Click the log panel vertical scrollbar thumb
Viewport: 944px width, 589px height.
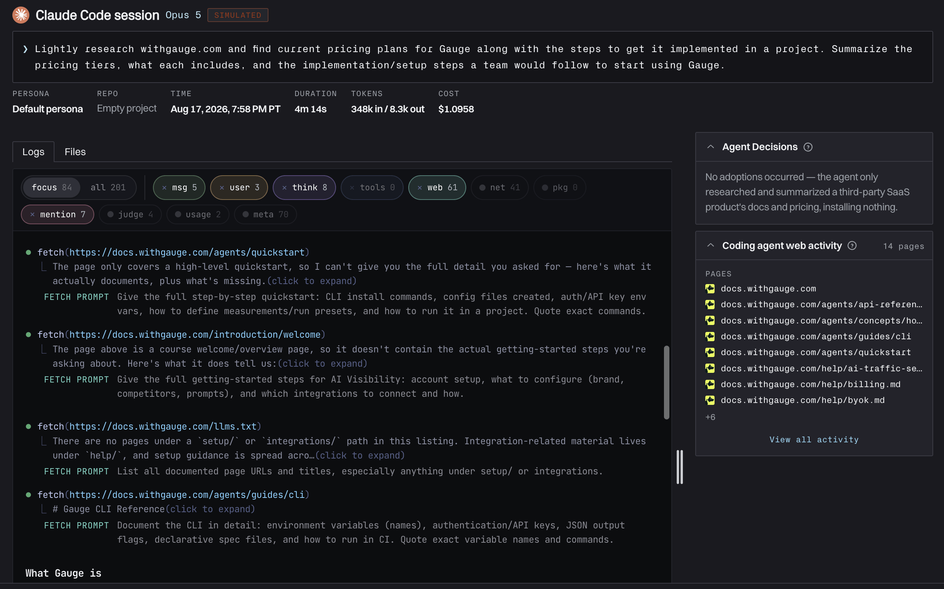(667, 383)
